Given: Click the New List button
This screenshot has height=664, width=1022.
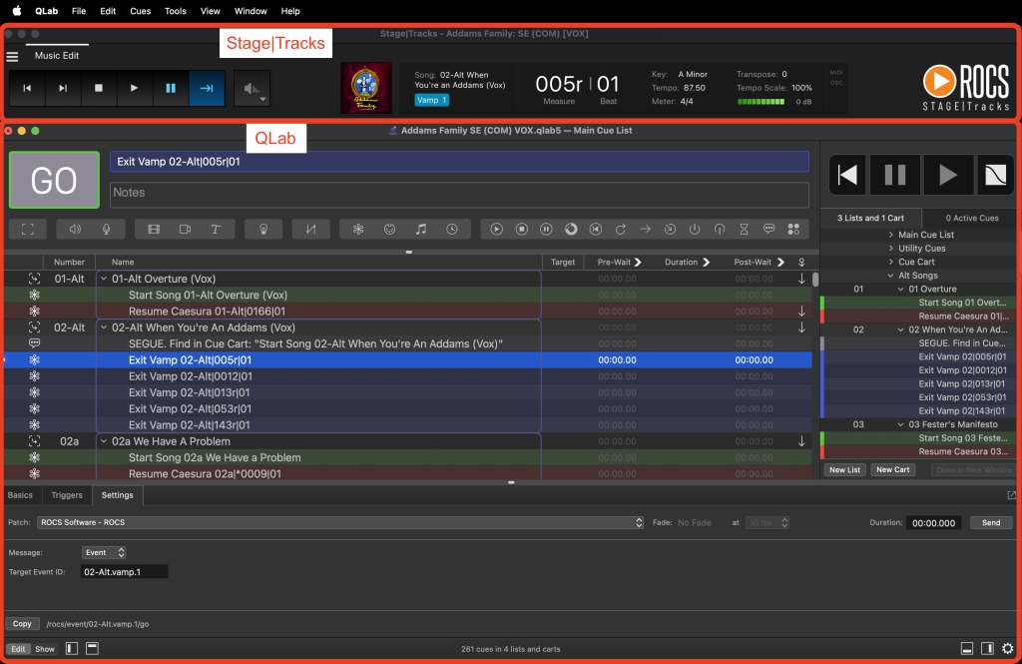Looking at the screenshot, I should click(x=844, y=469).
